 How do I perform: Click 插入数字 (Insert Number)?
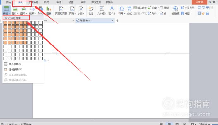coord(140,8)
